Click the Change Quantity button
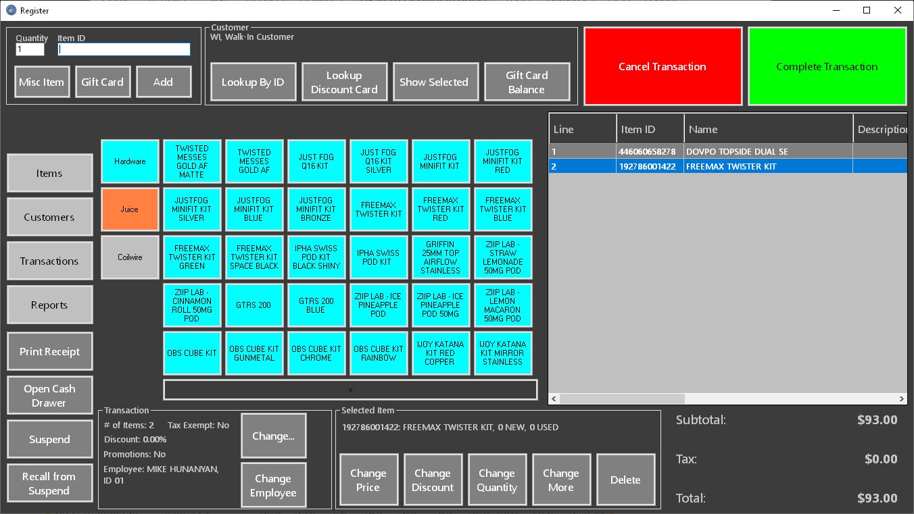Screen dimensions: 914x514 pyautogui.click(x=497, y=480)
